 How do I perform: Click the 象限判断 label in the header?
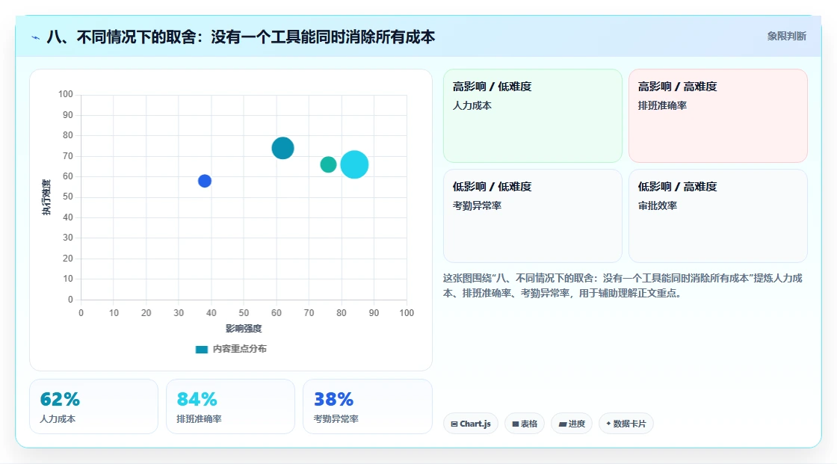(x=786, y=37)
